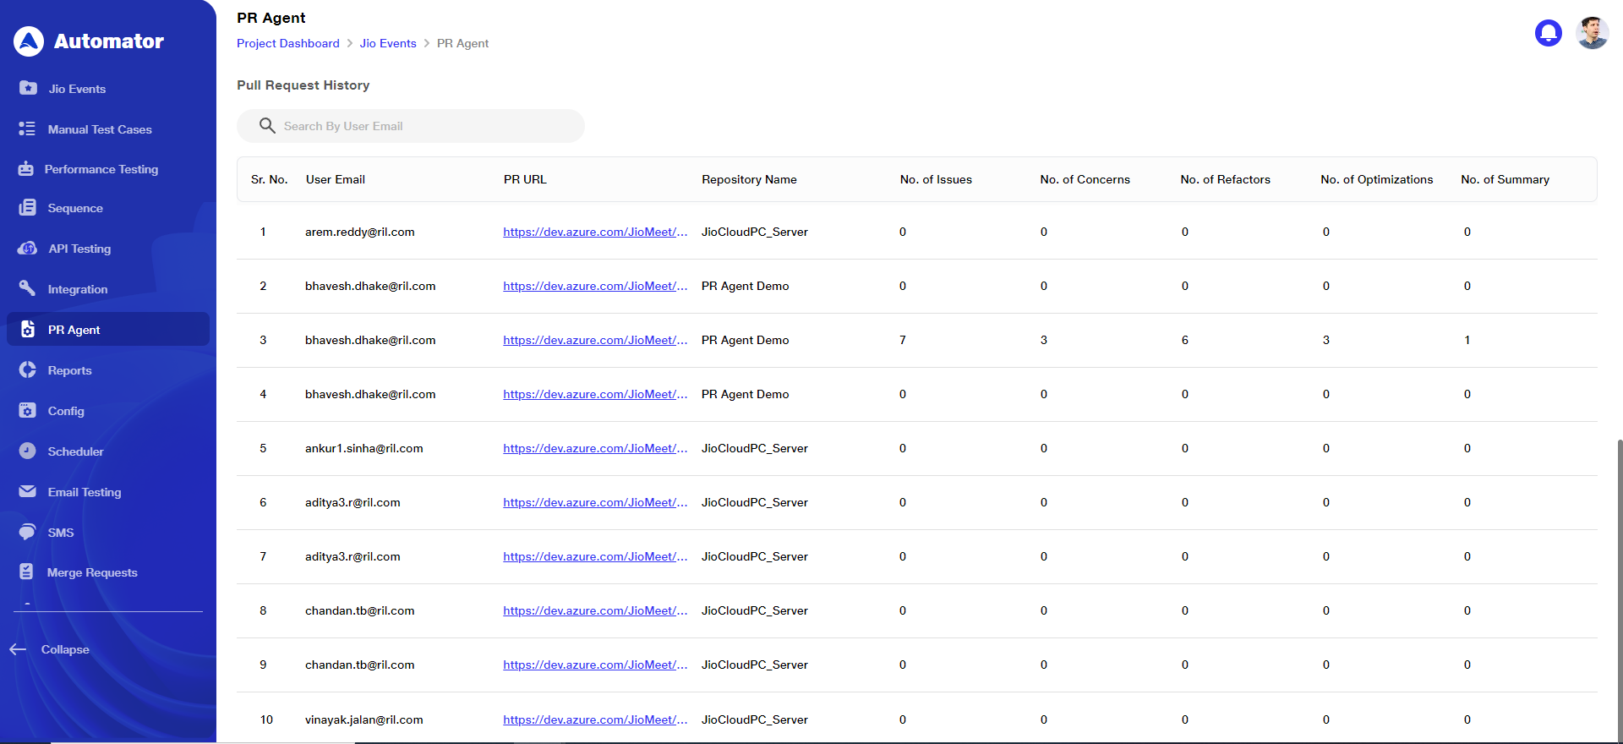Click Project Dashboard breadcrumb link
This screenshot has width=1623, height=744.
tap(287, 43)
